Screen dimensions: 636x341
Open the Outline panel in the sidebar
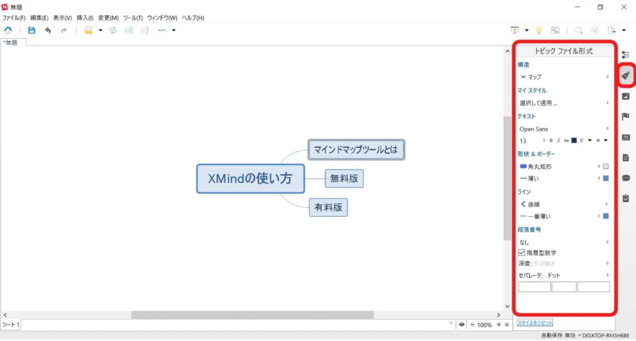[626, 55]
